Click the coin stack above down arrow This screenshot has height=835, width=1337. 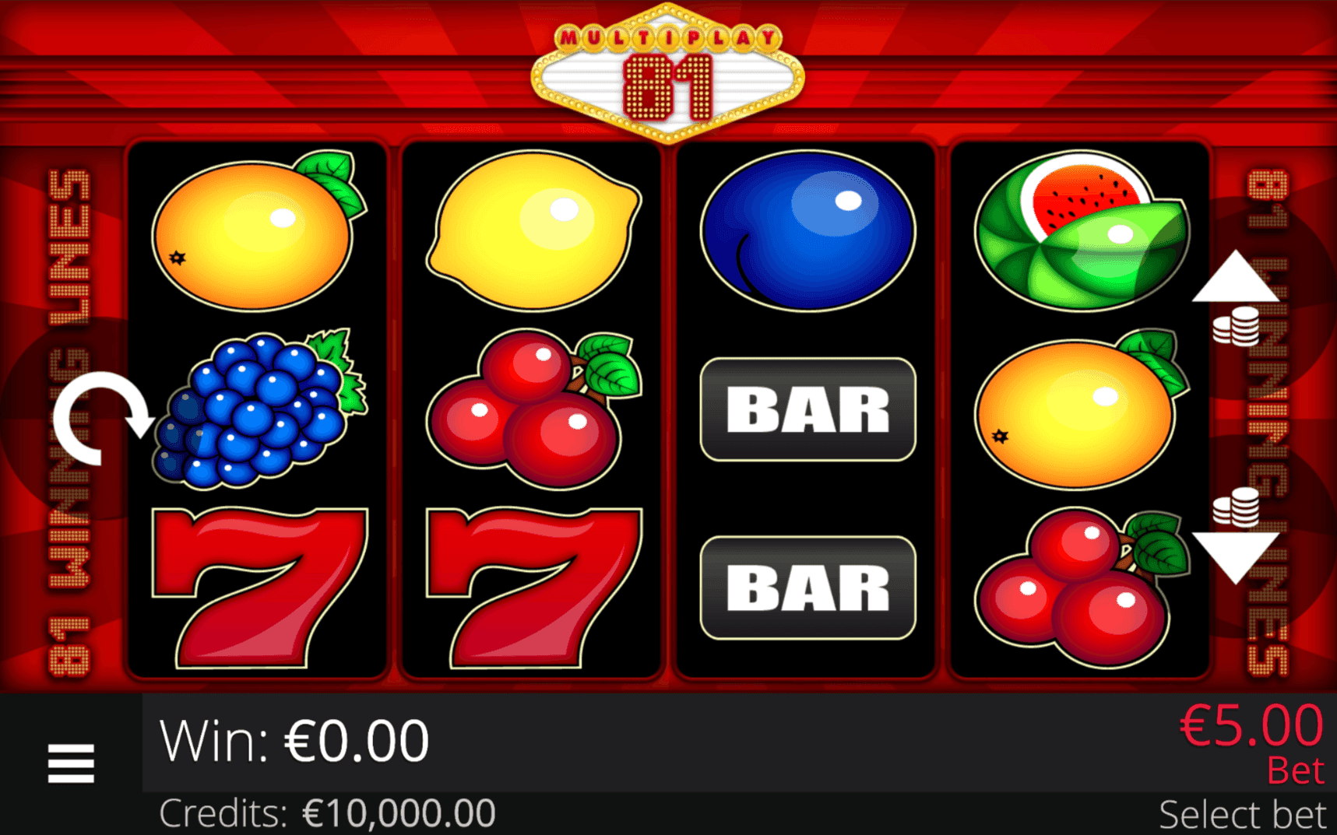coord(1236,507)
